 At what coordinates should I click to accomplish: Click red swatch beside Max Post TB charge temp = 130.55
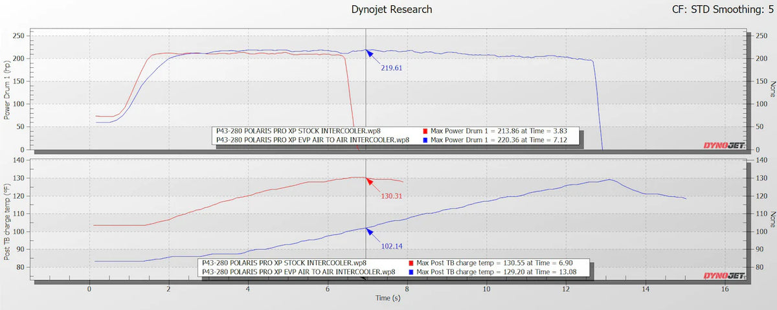pyautogui.click(x=412, y=263)
